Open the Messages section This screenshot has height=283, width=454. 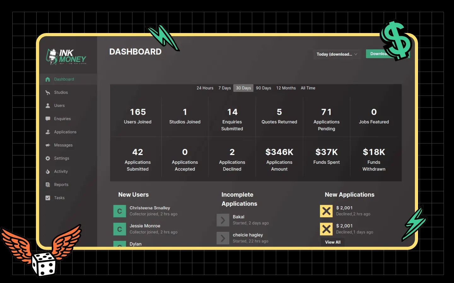pyautogui.click(x=63, y=145)
